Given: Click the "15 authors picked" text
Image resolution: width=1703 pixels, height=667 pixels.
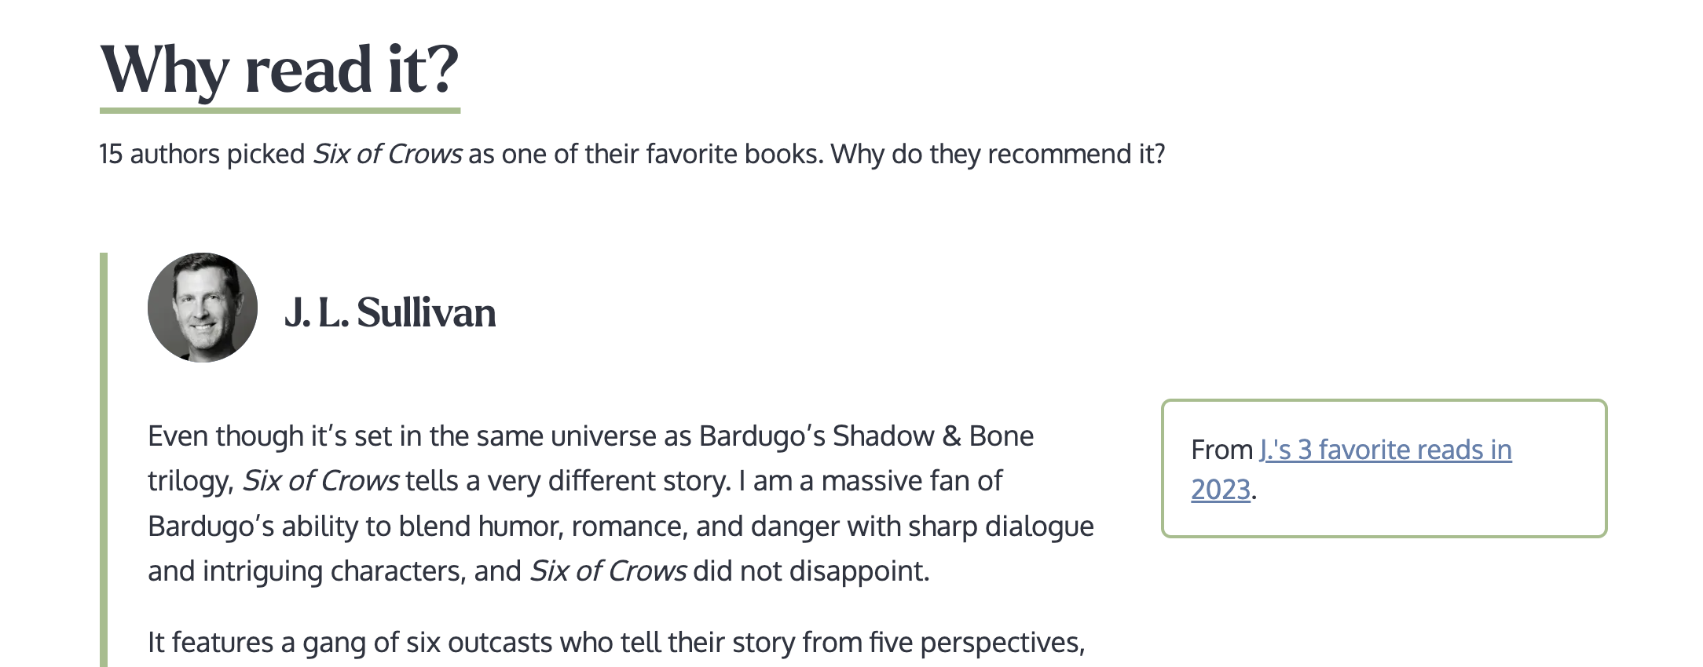Looking at the screenshot, I should (x=202, y=154).
